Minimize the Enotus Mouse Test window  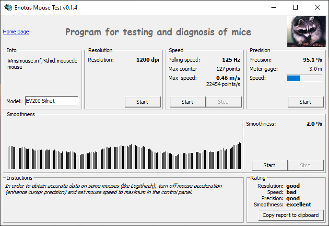pos(274,7)
